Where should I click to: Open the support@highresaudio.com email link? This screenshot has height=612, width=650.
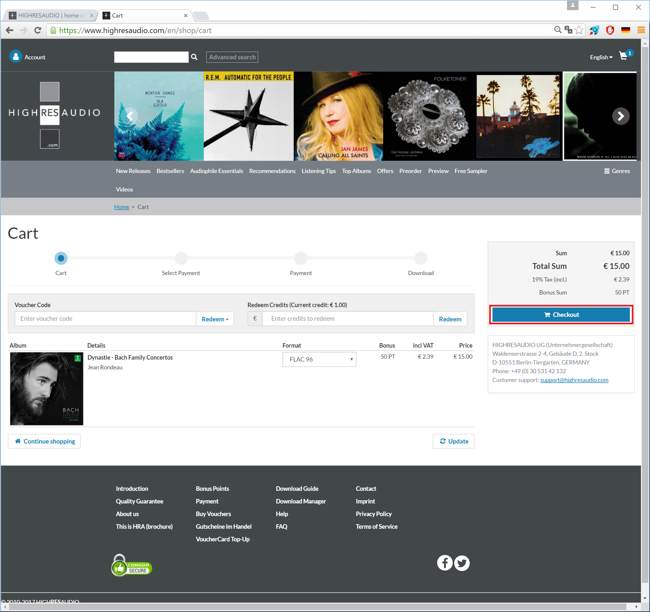coord(574,380)
